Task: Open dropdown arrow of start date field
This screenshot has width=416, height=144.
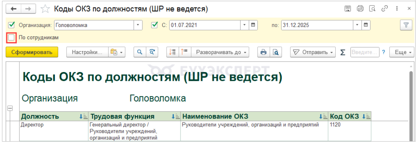Action: [x=245, y=25]
